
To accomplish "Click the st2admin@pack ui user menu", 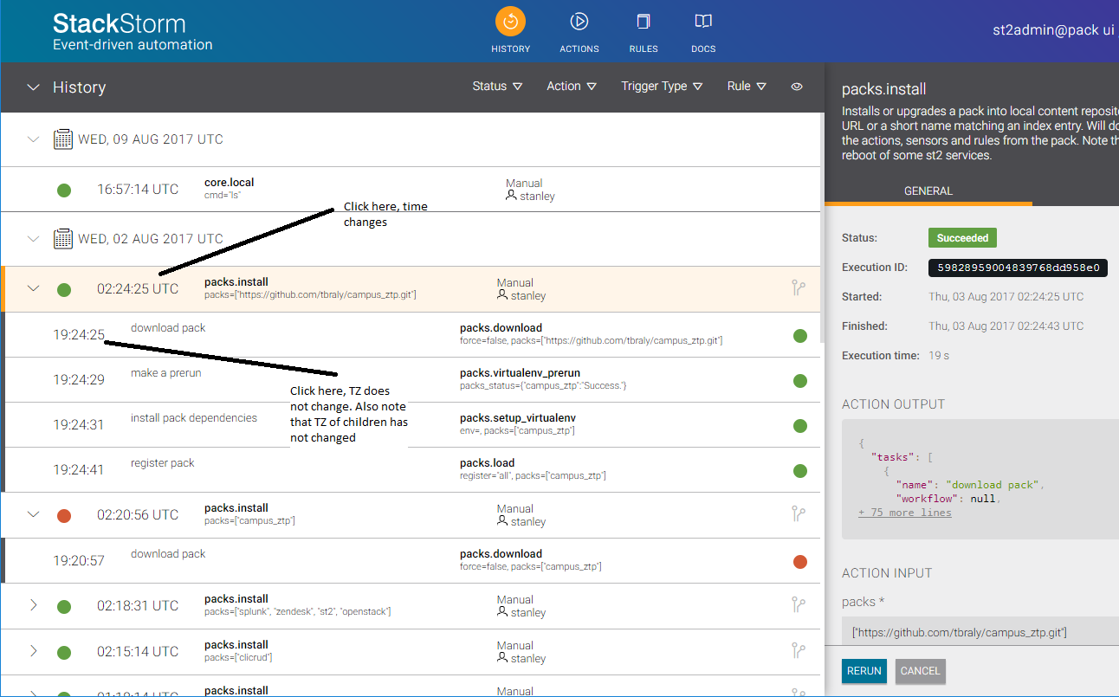I will 1053,29.
